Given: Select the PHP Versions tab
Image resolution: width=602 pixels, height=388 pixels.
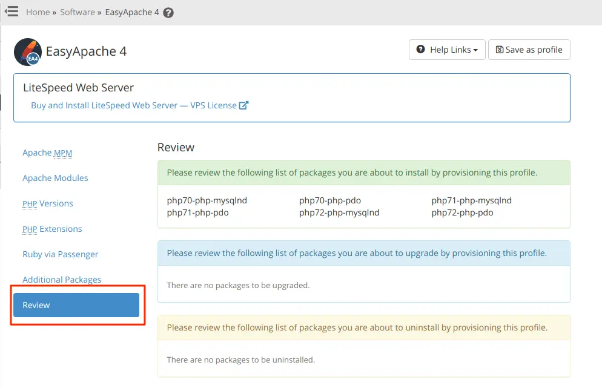Looking at the screenshot, I should 47,203.
